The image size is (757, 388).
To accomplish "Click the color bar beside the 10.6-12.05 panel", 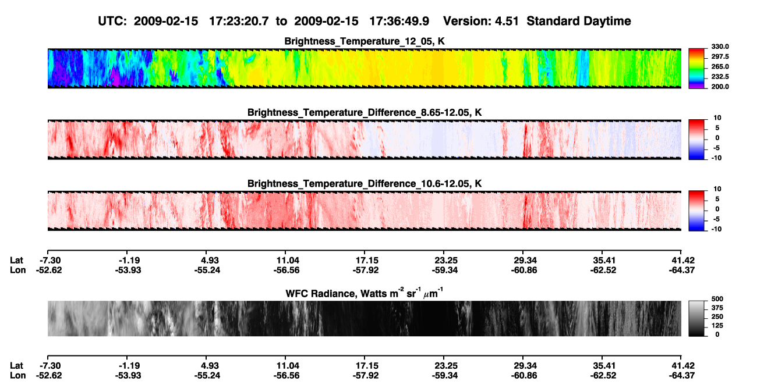I will pyautogui.click(x=697, y=210).
